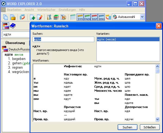Click the Copy icon in the toolbar
Image resolution: width=163 pixels, height=133 pixels.
pos(5,17)
